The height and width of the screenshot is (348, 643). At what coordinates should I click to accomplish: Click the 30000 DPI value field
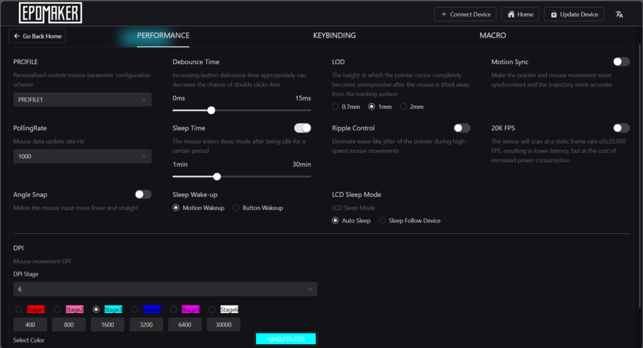click(224, 325)
